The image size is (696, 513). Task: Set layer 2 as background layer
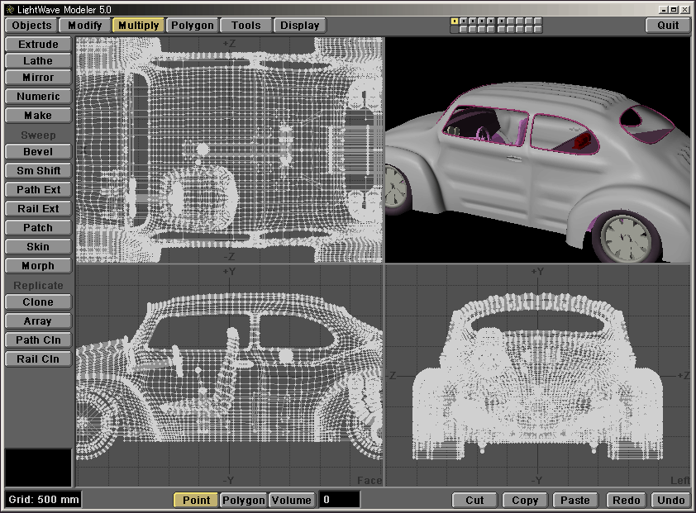[464, 29]
